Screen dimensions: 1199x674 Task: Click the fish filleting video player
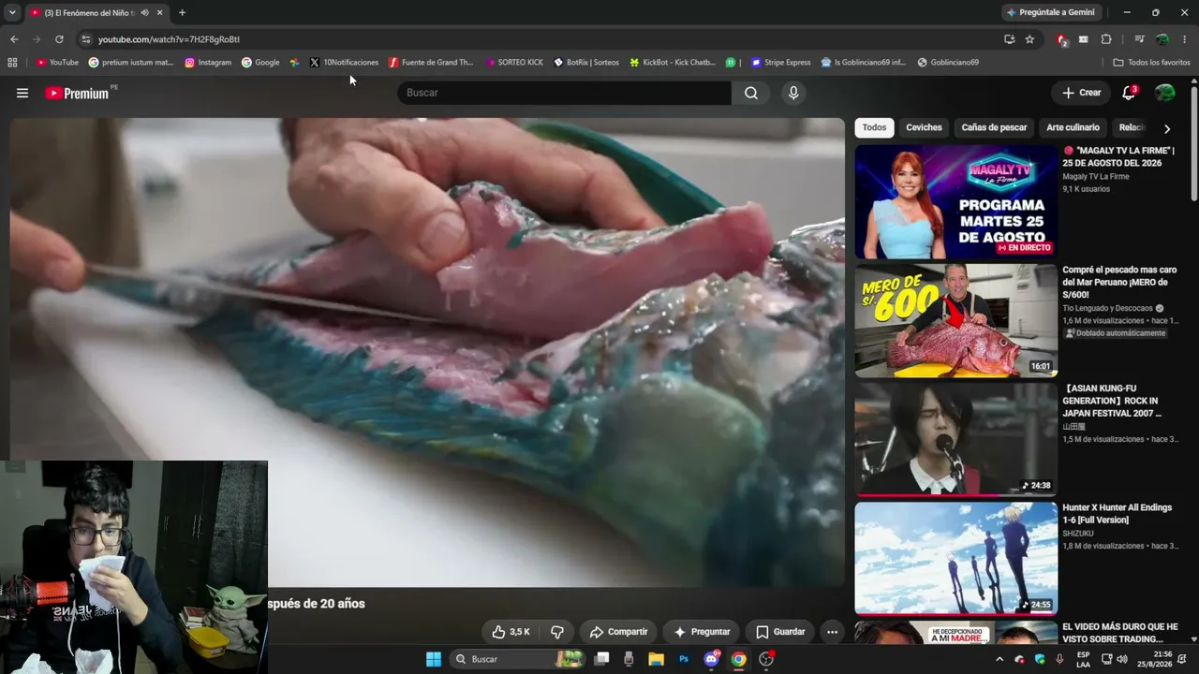(x=427, y=352)
